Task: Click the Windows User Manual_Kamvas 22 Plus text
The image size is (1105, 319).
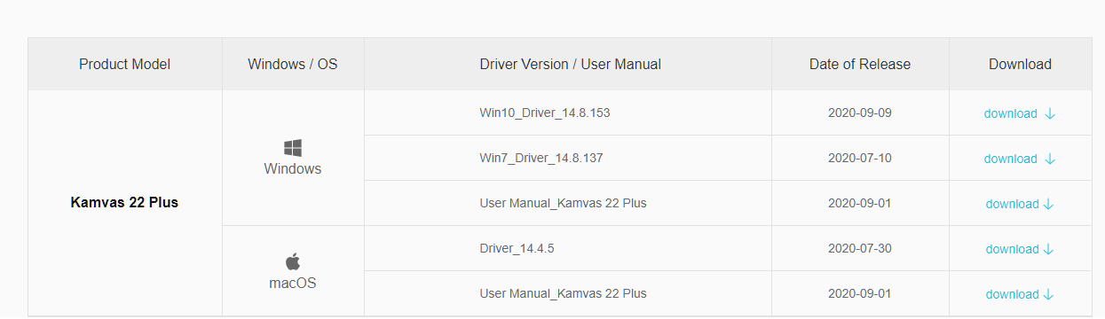Action: pyautogui.click(x=563, y=203)
